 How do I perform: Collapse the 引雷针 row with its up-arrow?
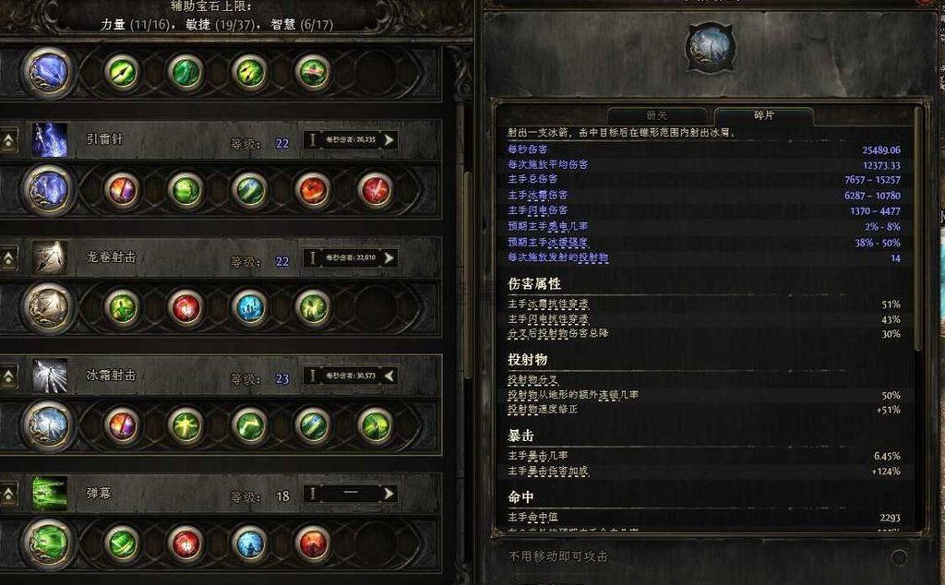pyautogui.click(x=8, y=140)
